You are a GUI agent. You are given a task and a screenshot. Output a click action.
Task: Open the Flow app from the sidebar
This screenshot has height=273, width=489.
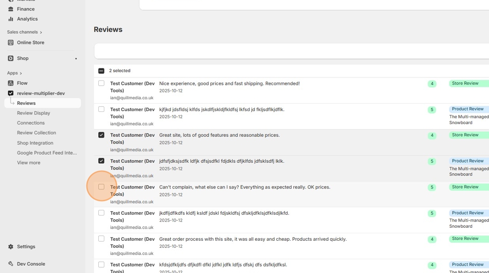coord(21,83)
